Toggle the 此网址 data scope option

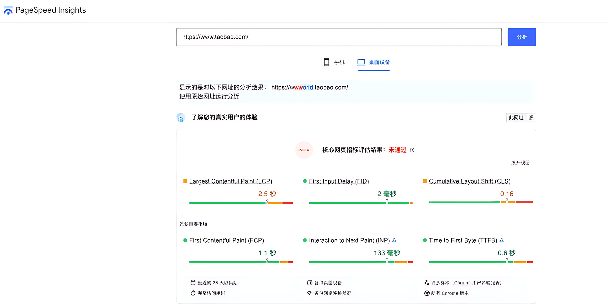click(517, 118)
